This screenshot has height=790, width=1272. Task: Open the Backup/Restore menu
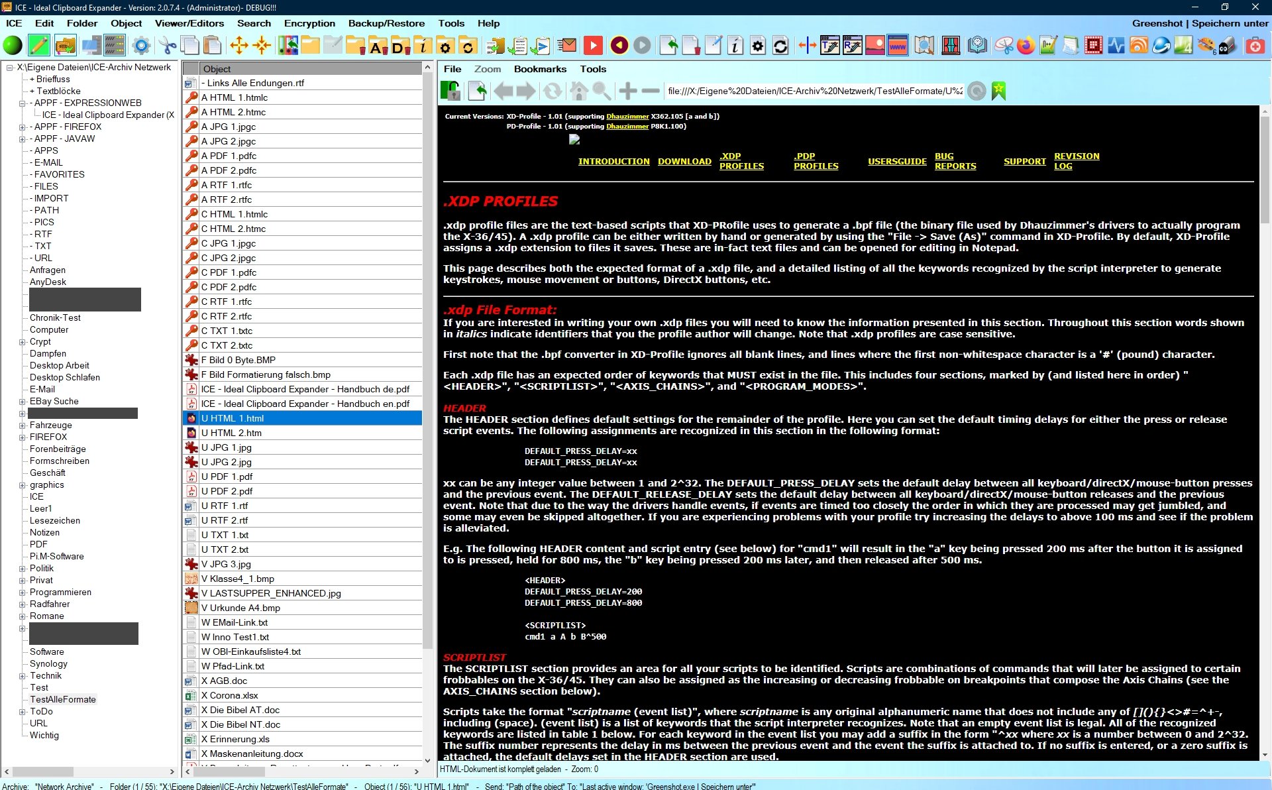[386, 23]
